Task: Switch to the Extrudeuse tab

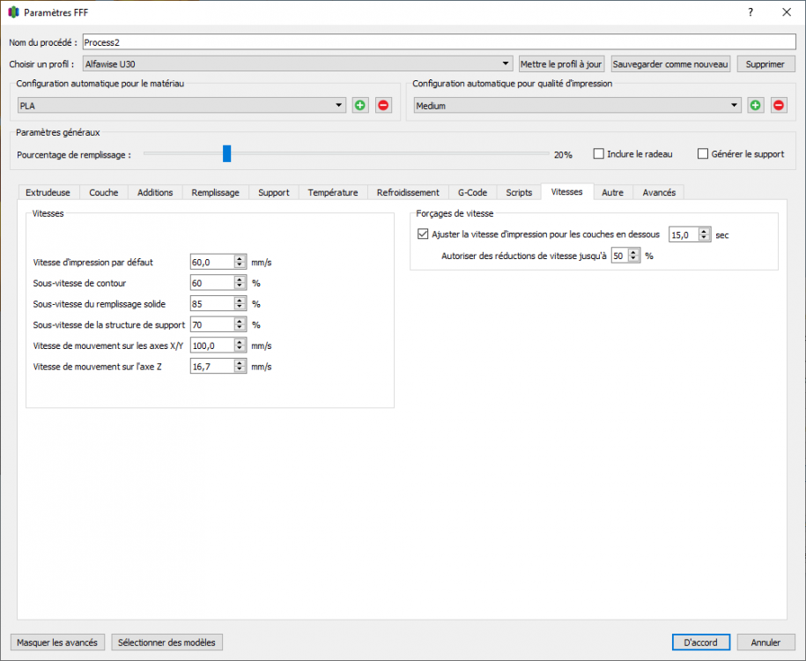Action: coord(48,192)
